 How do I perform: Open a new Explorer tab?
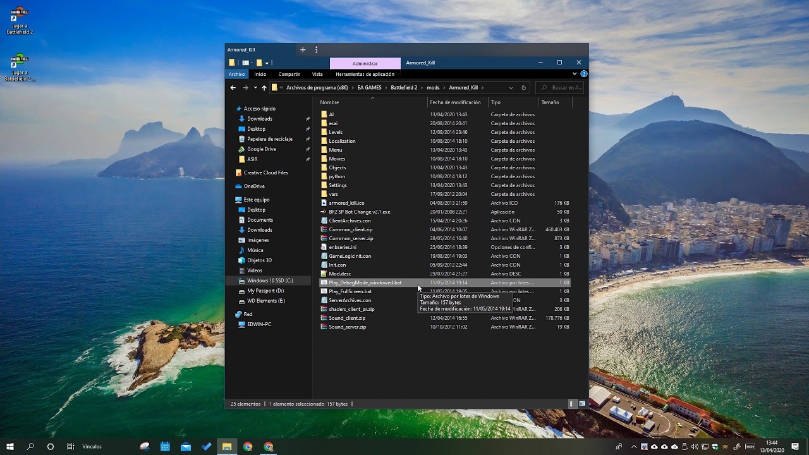[303, 50]
